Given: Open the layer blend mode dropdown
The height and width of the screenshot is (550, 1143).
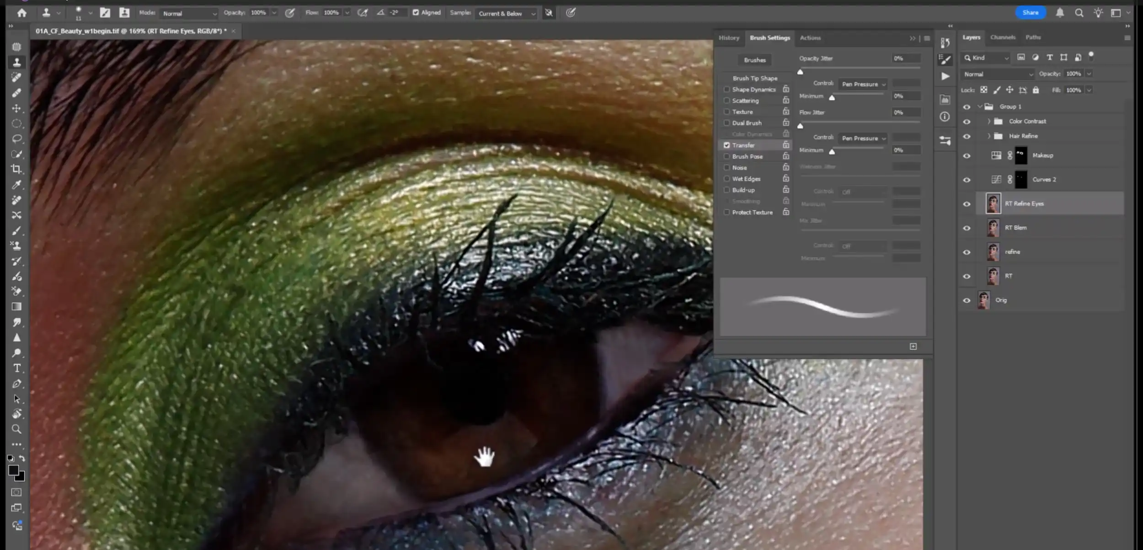Looking at the screenshot, I should [997, 74].
